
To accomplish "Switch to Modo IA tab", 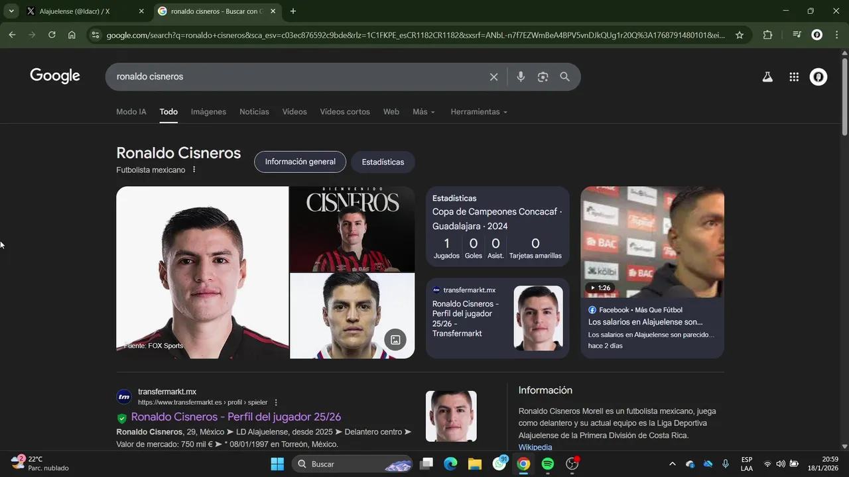I will pyautogui.click(x=131, y=112).
